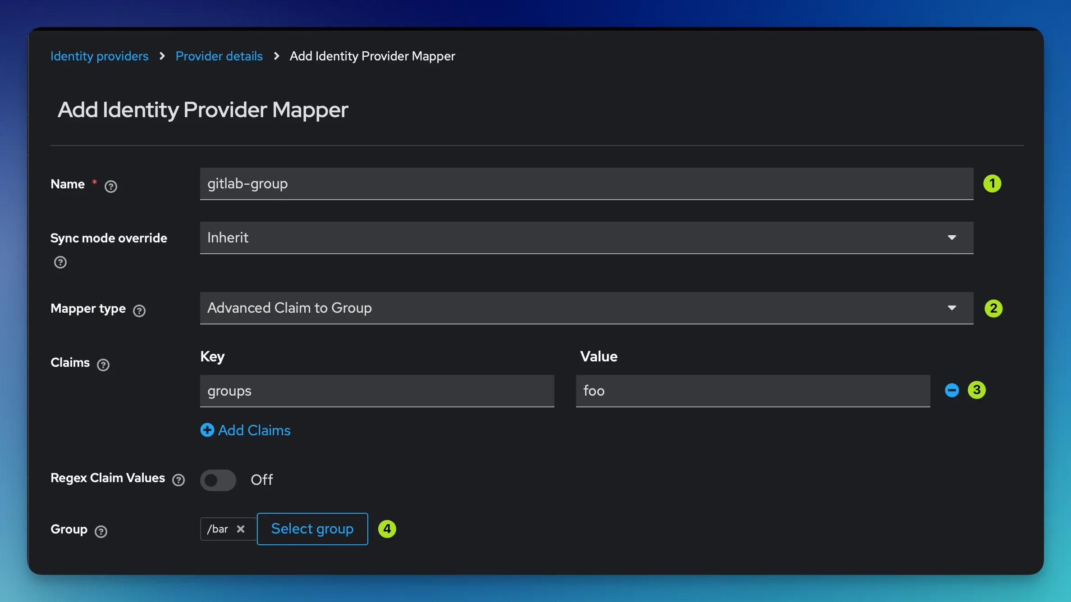
Task: Open Provider details breadcrumb link
Action: 219,56
